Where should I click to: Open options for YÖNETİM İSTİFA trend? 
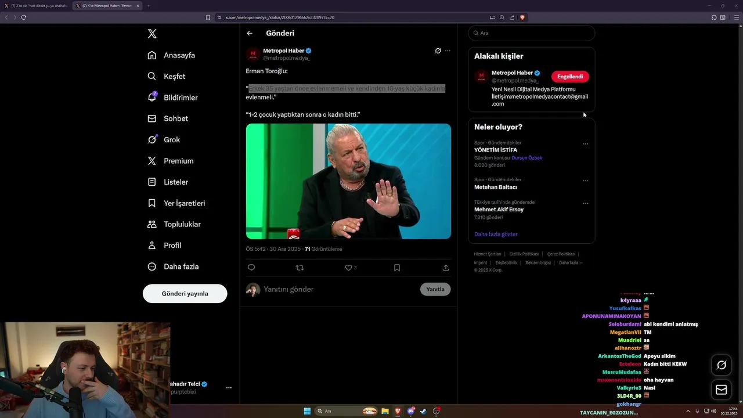[x=585, y=144]
